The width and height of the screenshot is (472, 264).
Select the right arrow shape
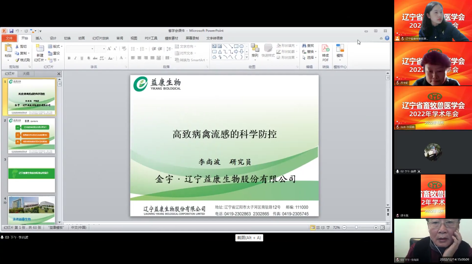pyautogui.click(x=236, y=52)
